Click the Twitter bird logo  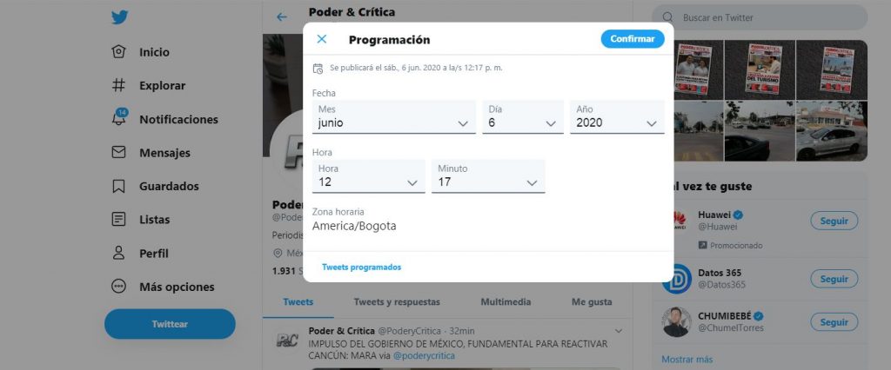coord(119,17)
